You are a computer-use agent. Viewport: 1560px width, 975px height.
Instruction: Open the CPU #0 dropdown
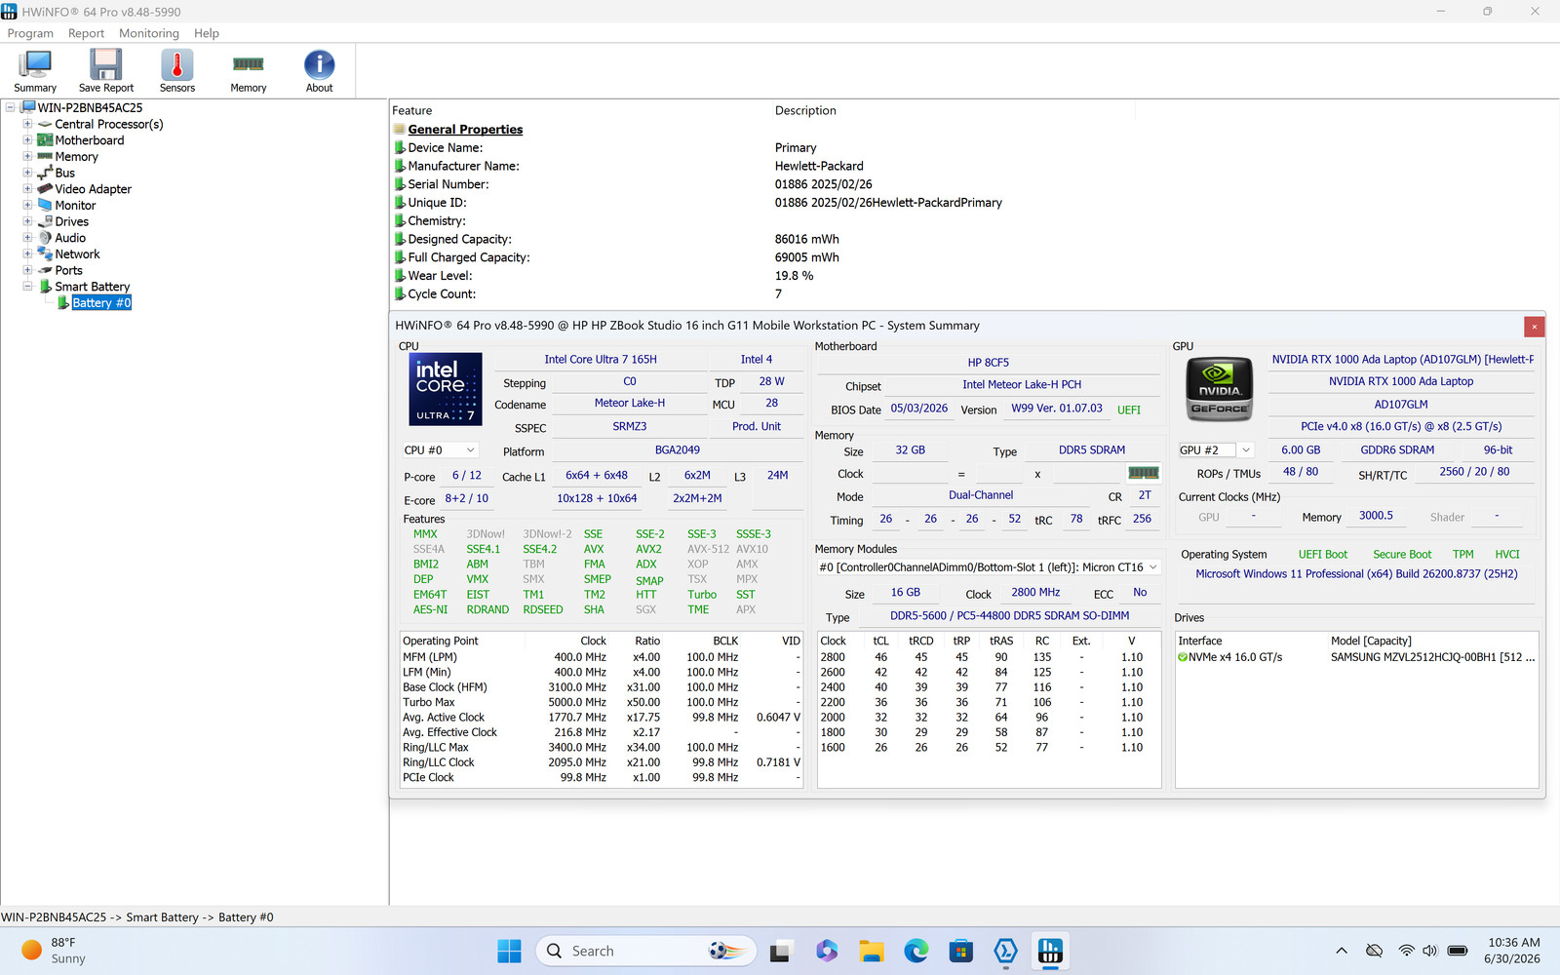441,450
